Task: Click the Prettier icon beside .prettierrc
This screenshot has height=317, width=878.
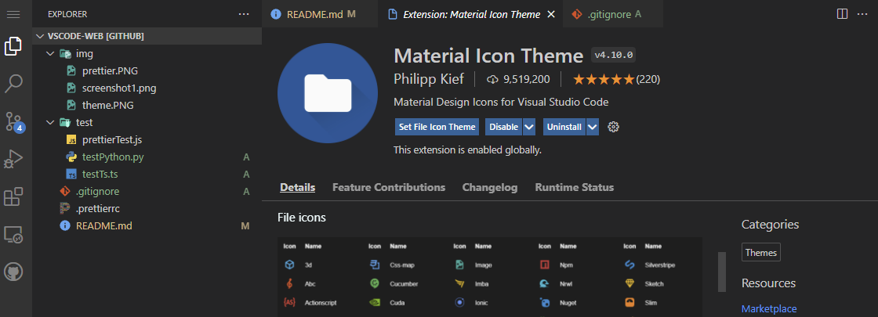Action: point(65,208)
